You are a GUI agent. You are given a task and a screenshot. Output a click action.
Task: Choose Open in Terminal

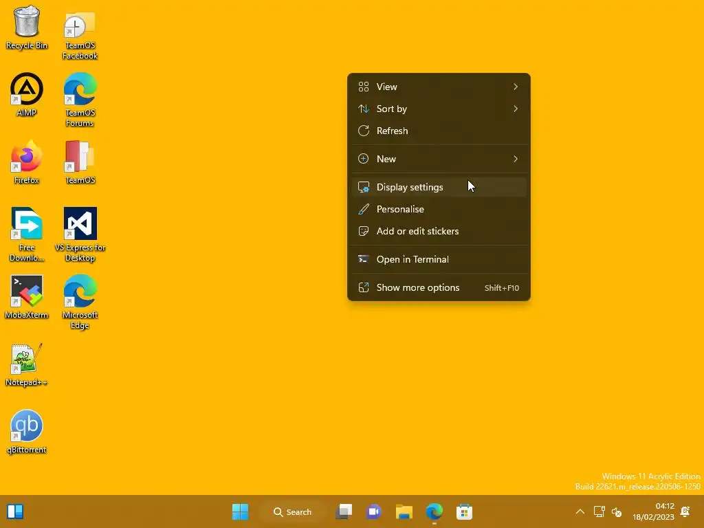(439, 259)
